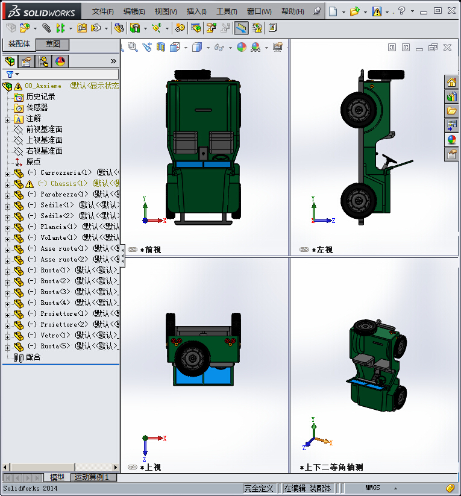Click the view settings monitor icon
461x496 pixels.
278,48
